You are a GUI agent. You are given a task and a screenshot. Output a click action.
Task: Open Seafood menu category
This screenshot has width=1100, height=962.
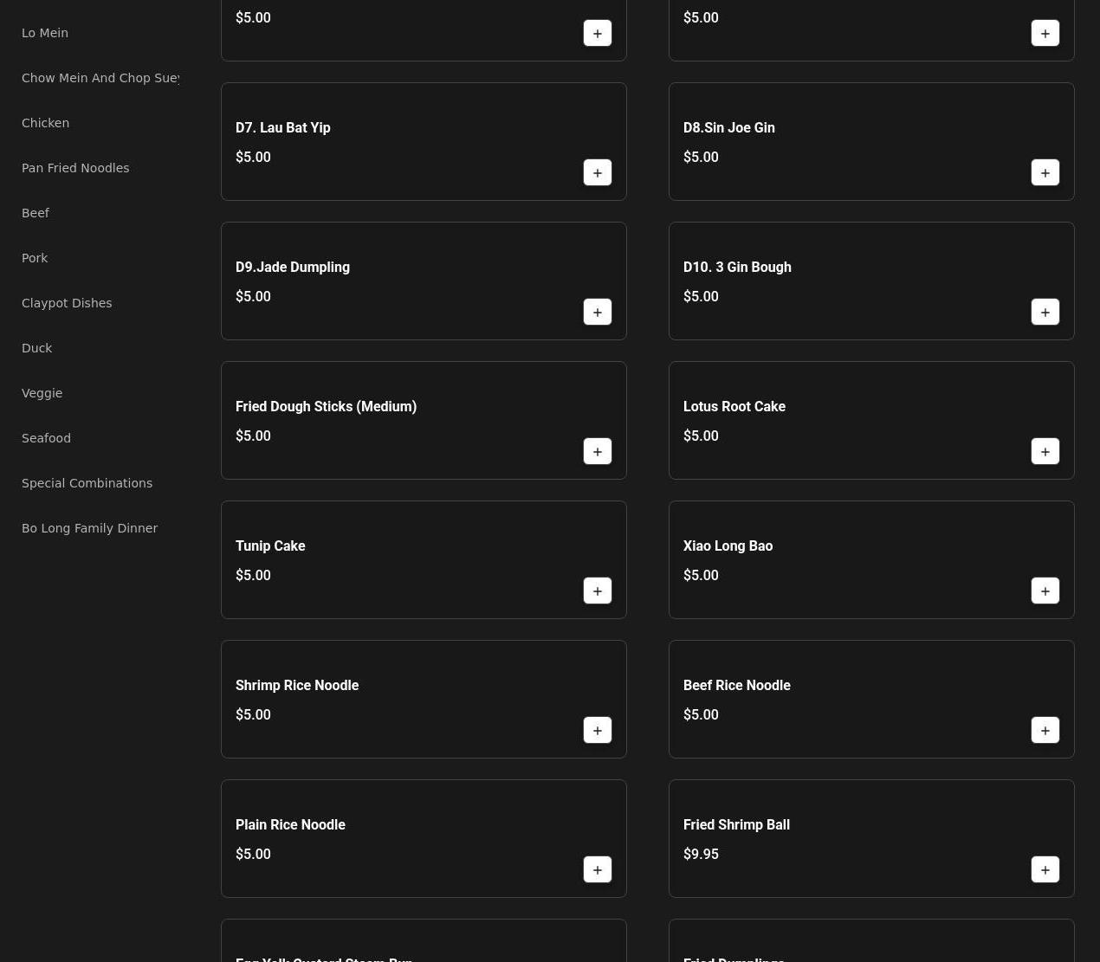click(46, 438)
